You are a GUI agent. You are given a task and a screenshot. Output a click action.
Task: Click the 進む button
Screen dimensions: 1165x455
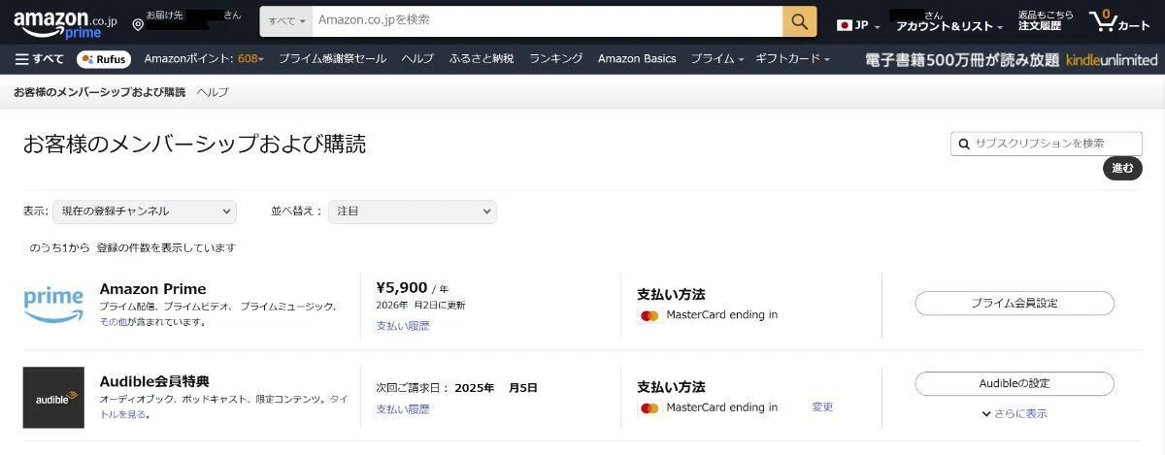click(x=1122, y=169)
